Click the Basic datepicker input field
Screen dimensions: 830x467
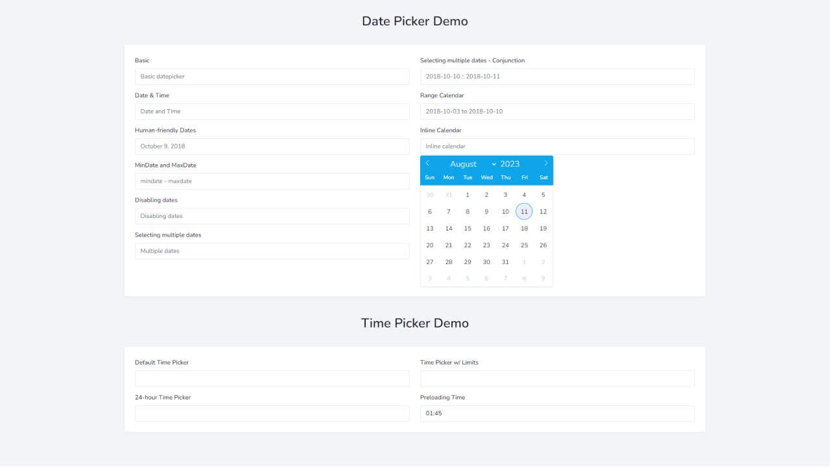point(272,76)
